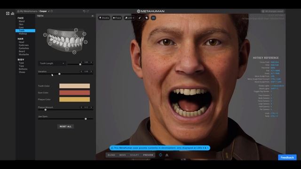Decrease the Plaque Amount with left arrow
Screen dimensions: 301x169
click(x=81, y=108)
